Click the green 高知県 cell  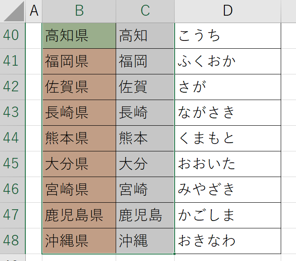click(x=79, y=36)
